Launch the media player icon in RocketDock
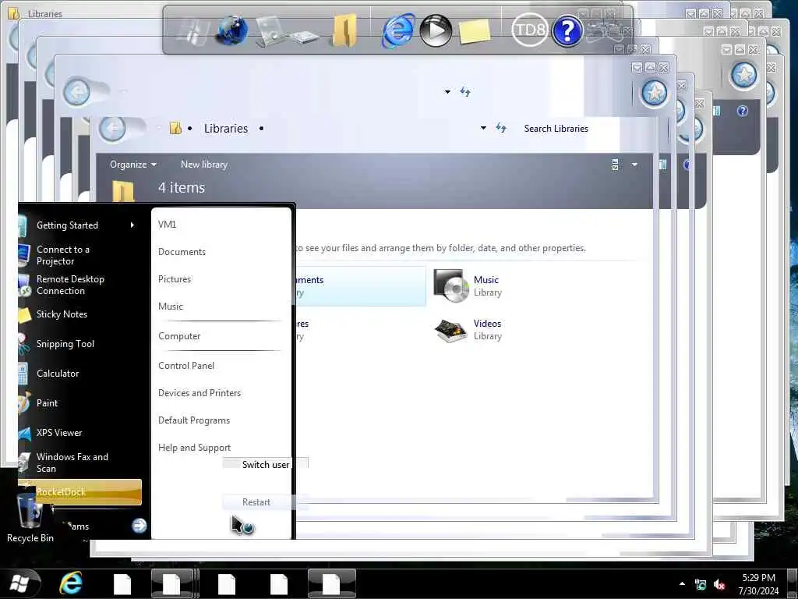Image resolution: width=798 pixels, height=599 pixels. 436,30
